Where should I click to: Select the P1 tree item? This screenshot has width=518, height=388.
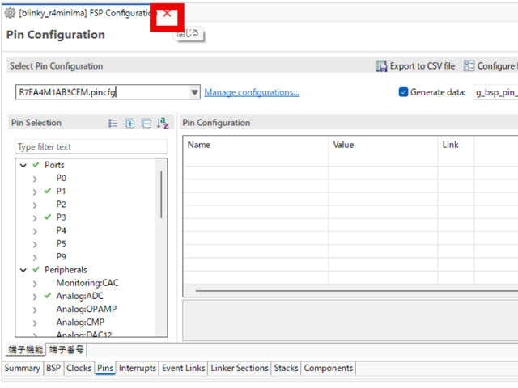tap(61, 191)
